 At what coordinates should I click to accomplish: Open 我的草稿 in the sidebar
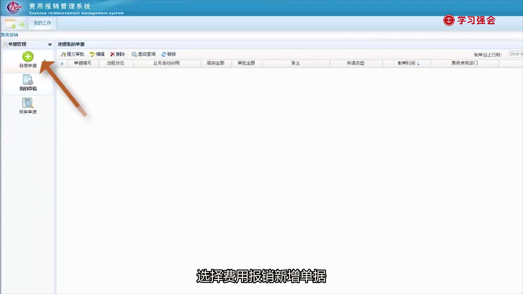(27, 81)
